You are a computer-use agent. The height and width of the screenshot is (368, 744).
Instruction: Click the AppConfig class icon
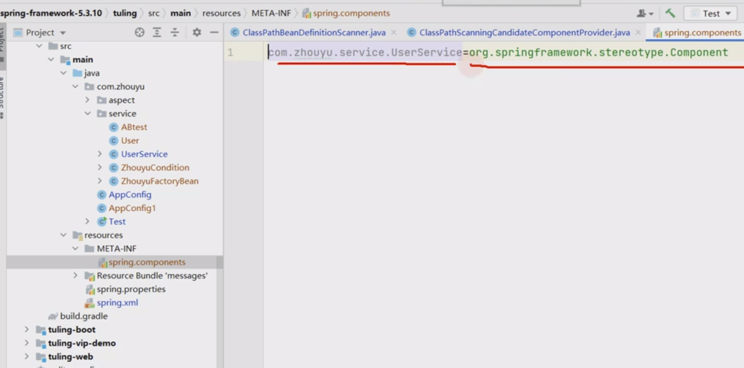(x=102, y=194)
